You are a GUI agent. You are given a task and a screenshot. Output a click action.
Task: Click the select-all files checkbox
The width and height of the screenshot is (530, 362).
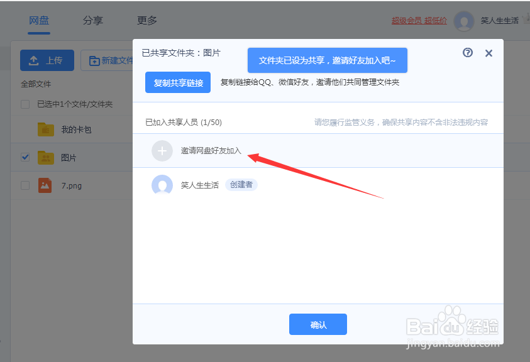tap(25, 105)
